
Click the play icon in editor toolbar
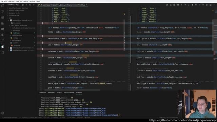181,5
